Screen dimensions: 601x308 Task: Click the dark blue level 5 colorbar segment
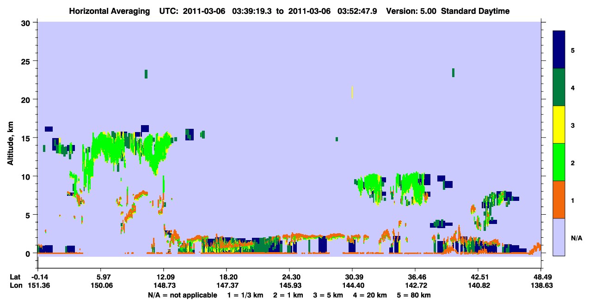559,50
